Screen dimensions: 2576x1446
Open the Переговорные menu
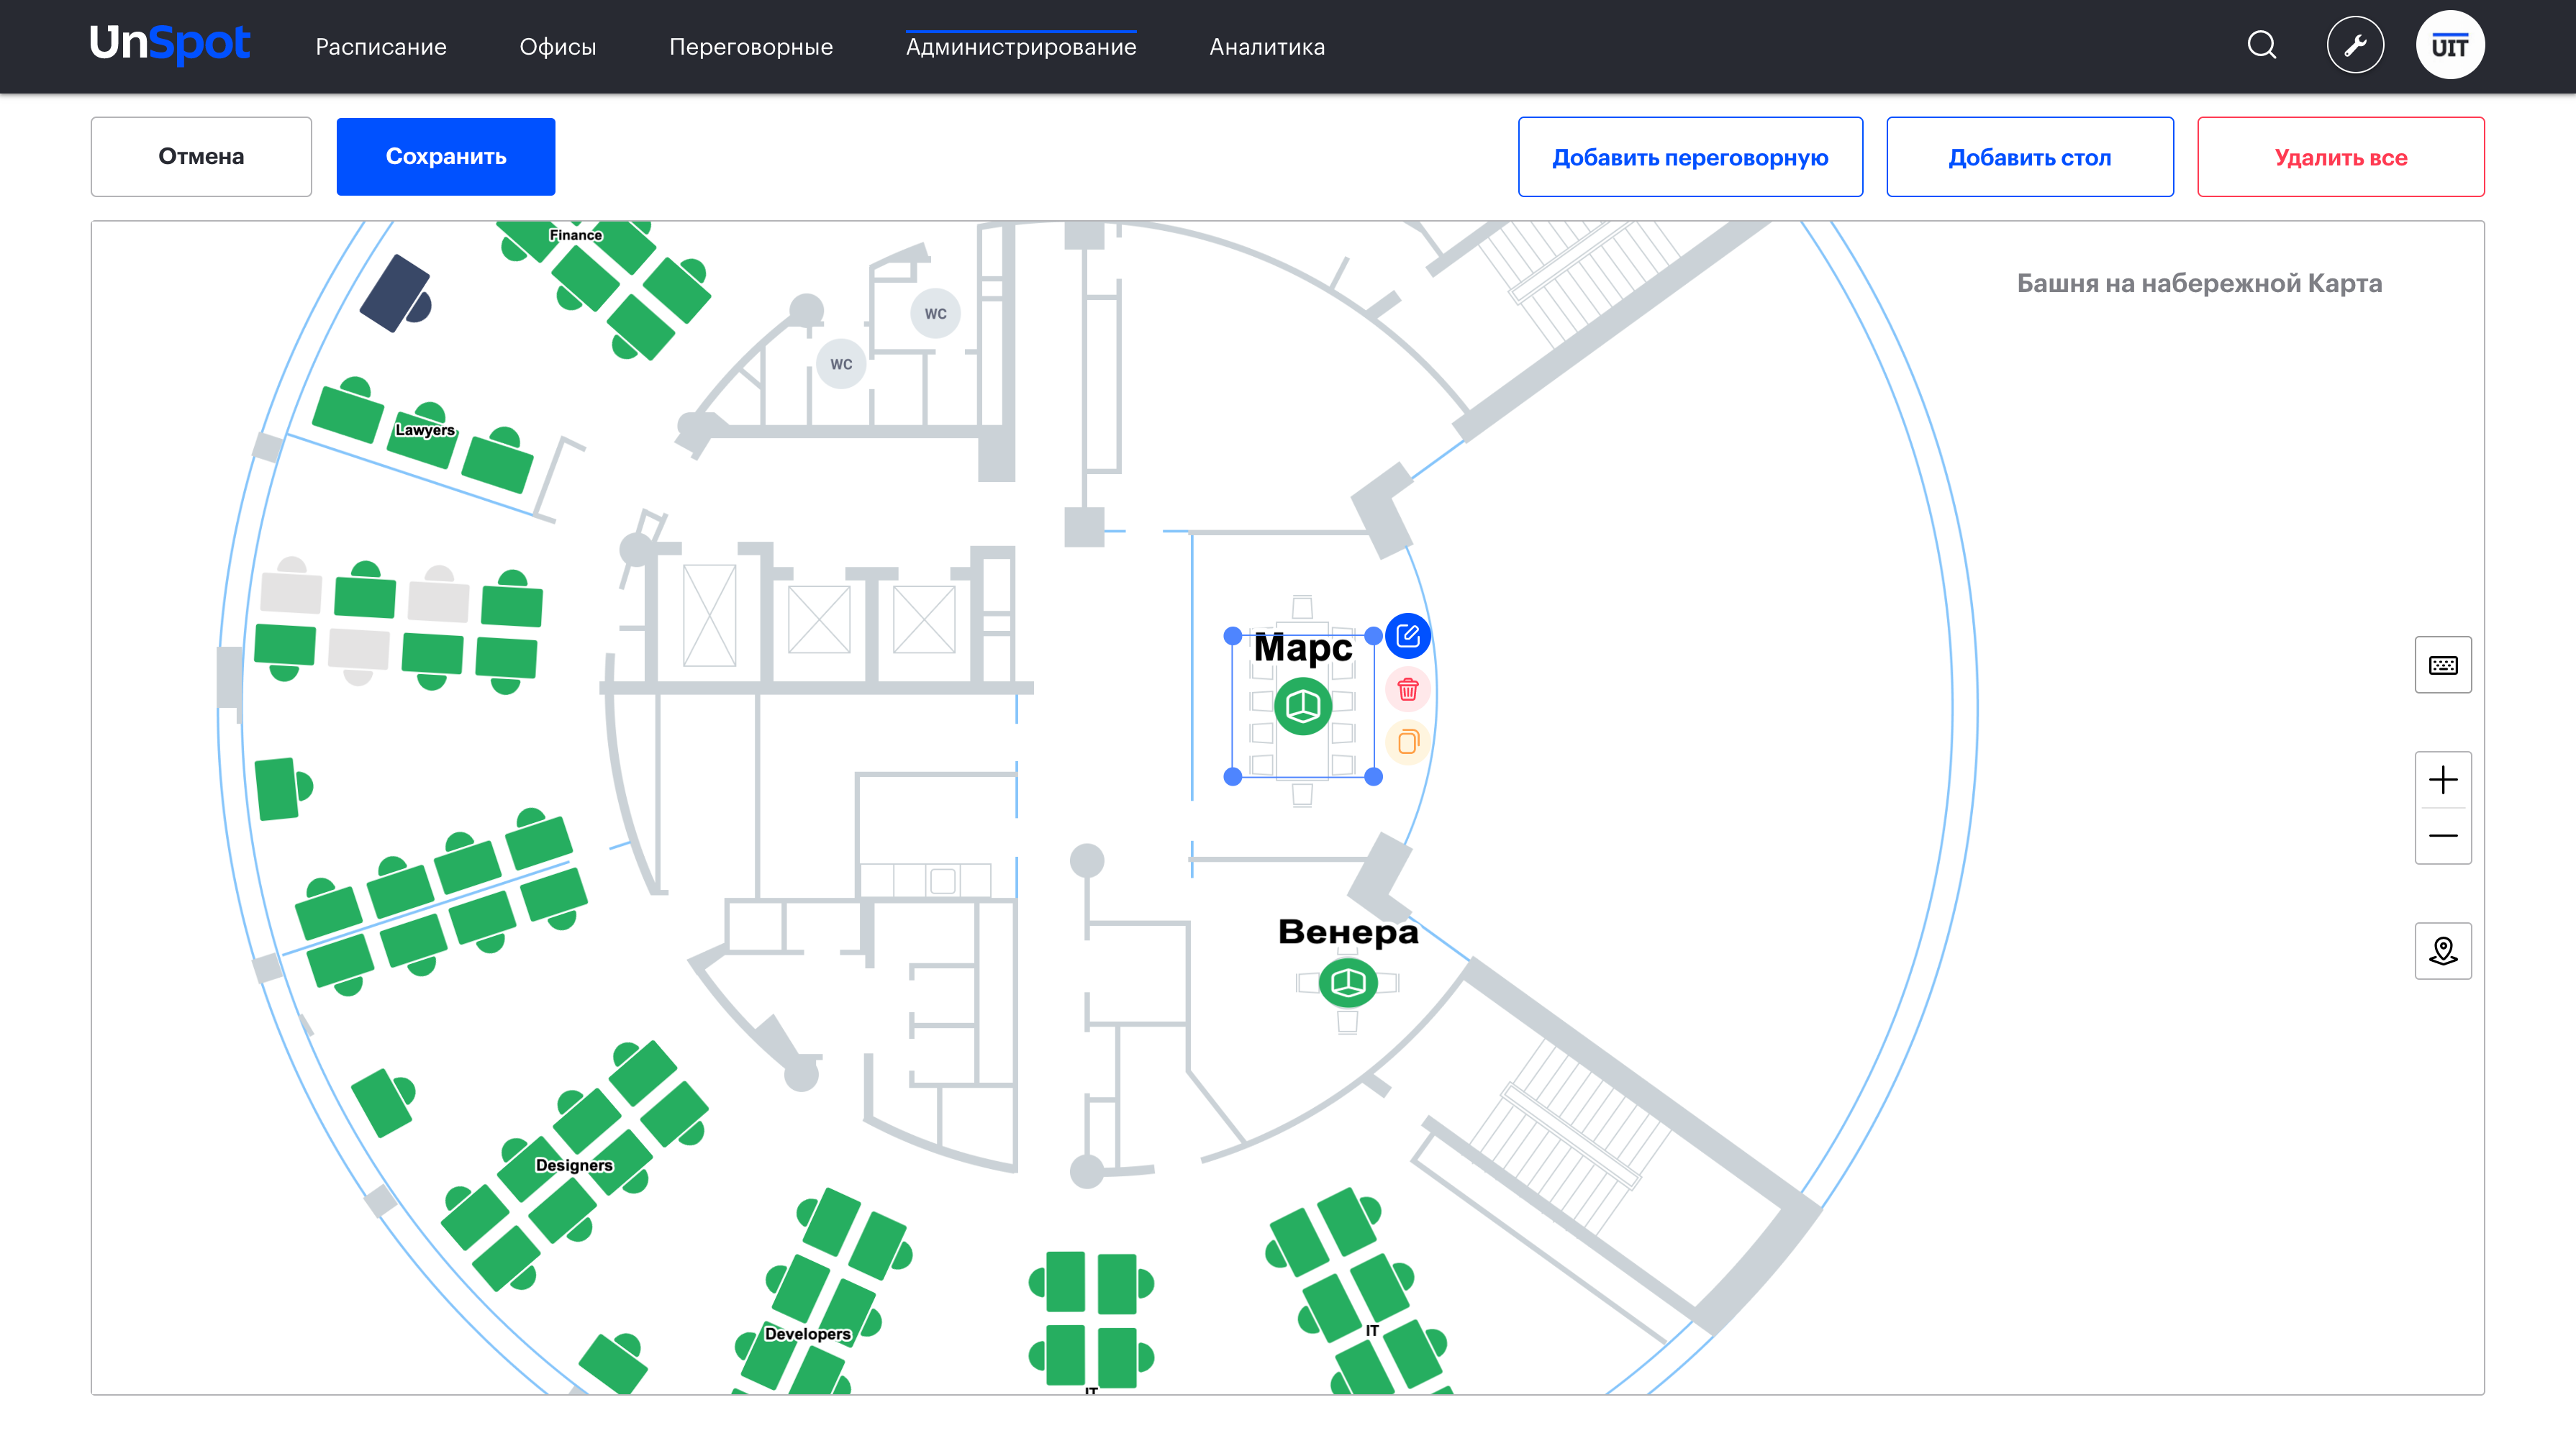(751, 47)
